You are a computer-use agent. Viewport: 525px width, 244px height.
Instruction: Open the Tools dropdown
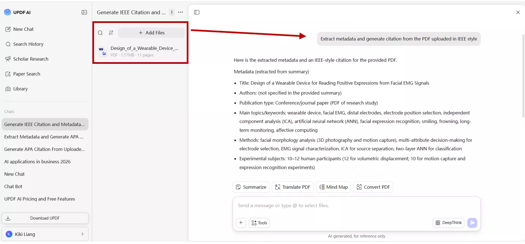(x=259, y=223)
